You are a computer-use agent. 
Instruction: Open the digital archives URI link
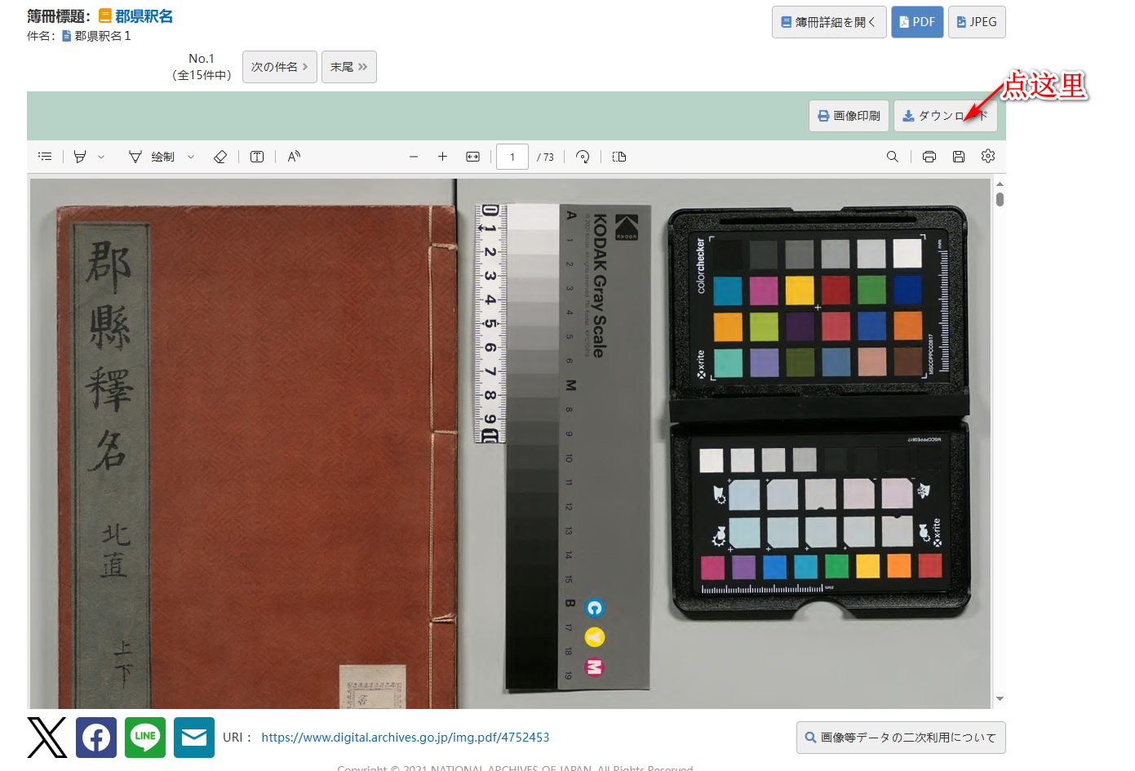pyautogui.click(x=405, y=738)
